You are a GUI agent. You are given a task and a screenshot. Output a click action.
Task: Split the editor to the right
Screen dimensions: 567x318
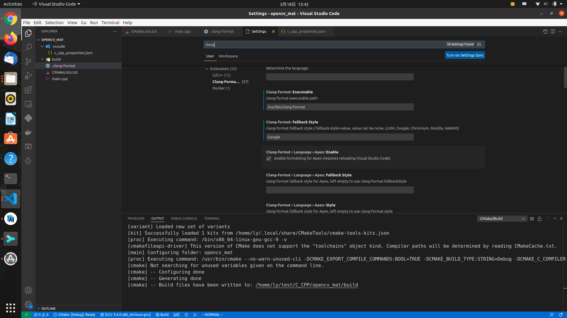click(553, 32)
